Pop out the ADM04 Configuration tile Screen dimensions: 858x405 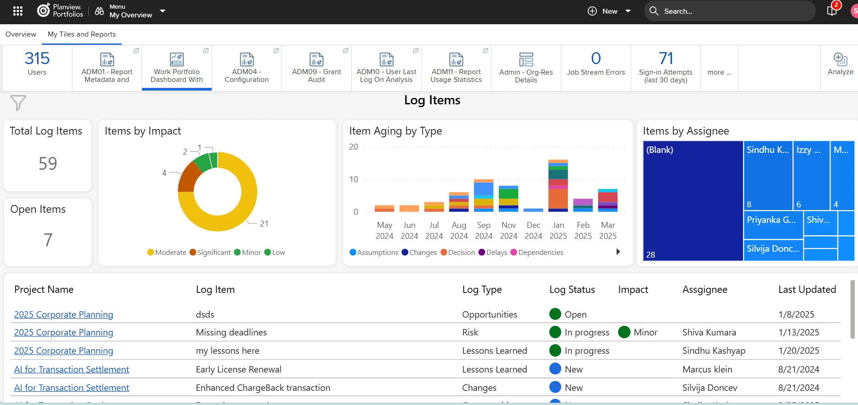pos(276,51)
